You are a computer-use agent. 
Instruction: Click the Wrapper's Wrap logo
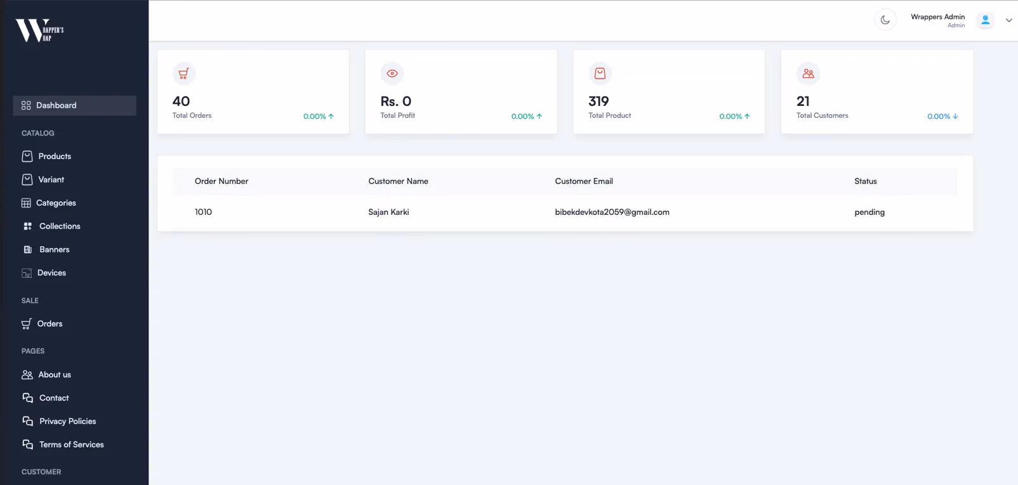(x=39, y=30)
